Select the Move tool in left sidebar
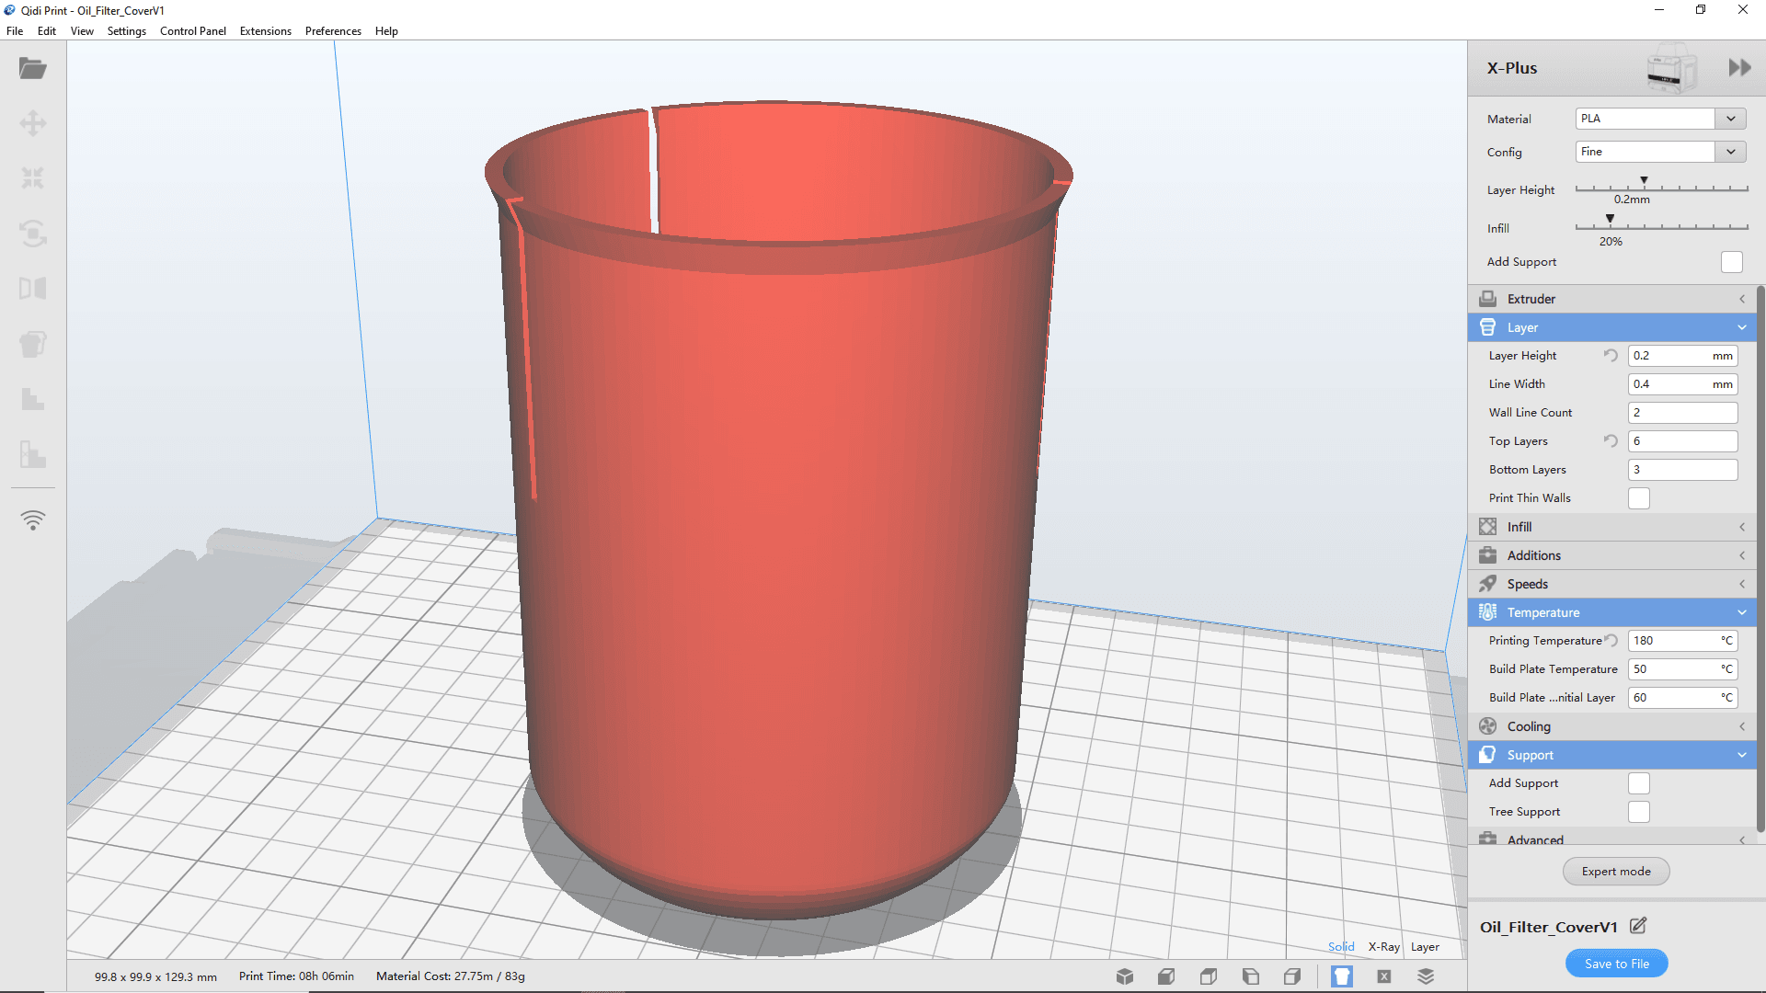This screenshot has width=1766, height=993. click(33, 123)
